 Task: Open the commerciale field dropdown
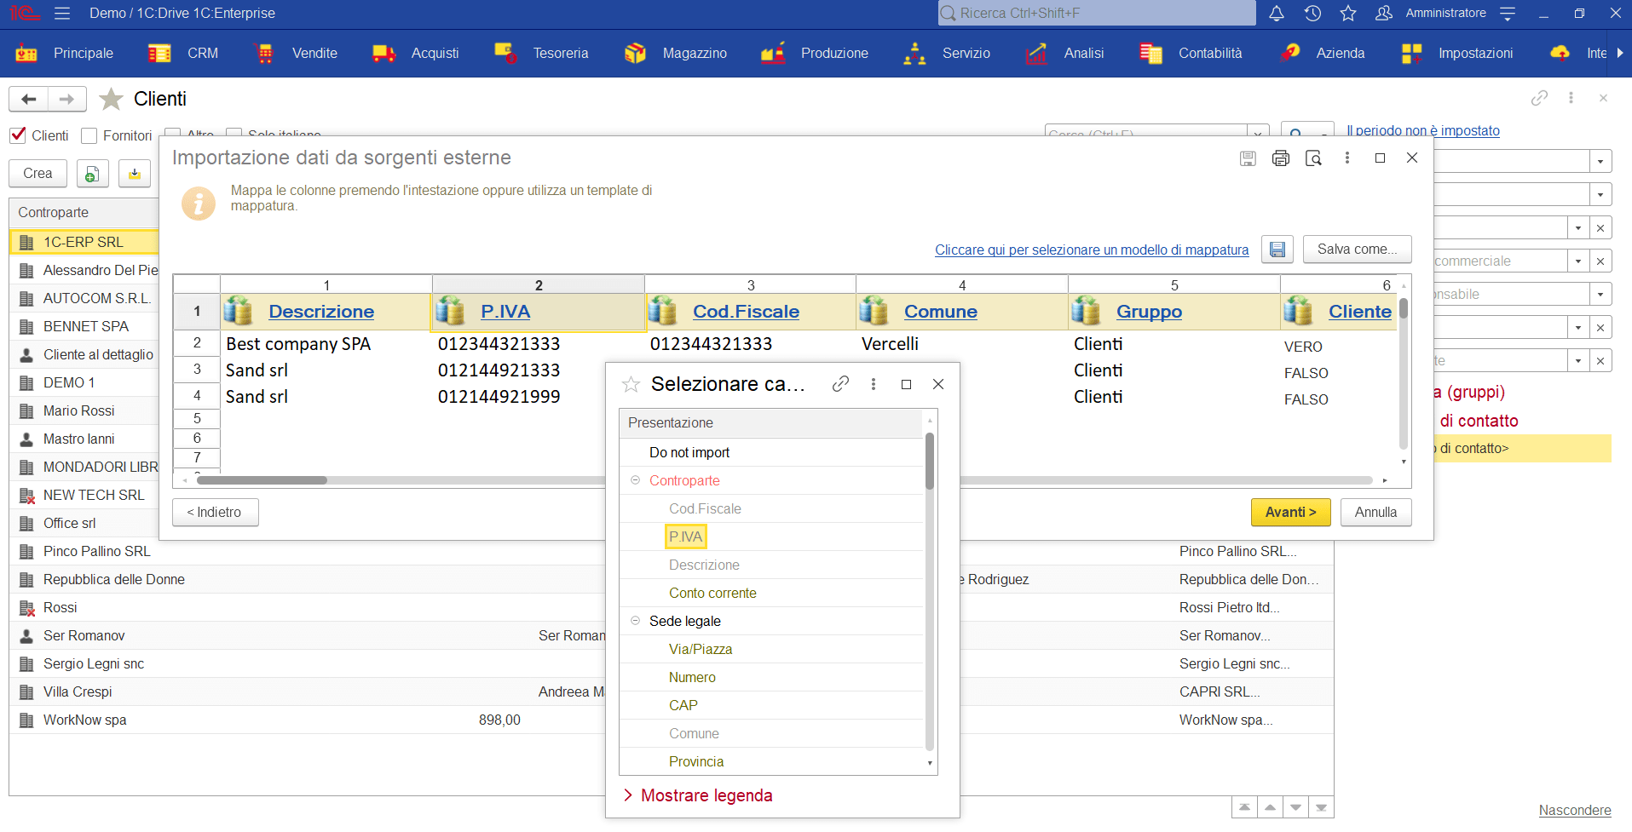[x=1578, y=261]
